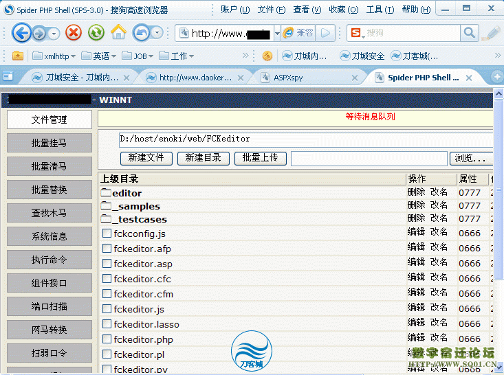Check the box for fckeditor.php
This screenshot has height=375, width=504.
[x=107, y=339]
